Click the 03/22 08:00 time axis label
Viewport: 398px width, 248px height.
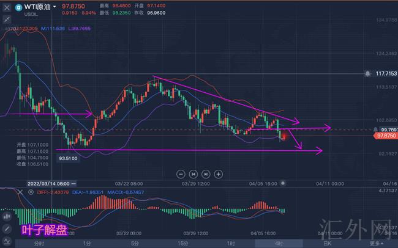tap(129, 184)
